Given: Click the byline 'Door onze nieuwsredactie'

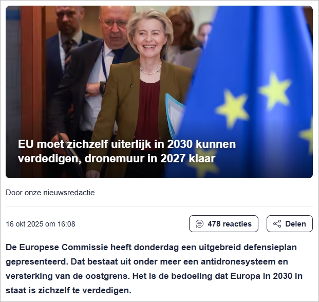Looking at the screenshot, I should click(x=50, y=193).
